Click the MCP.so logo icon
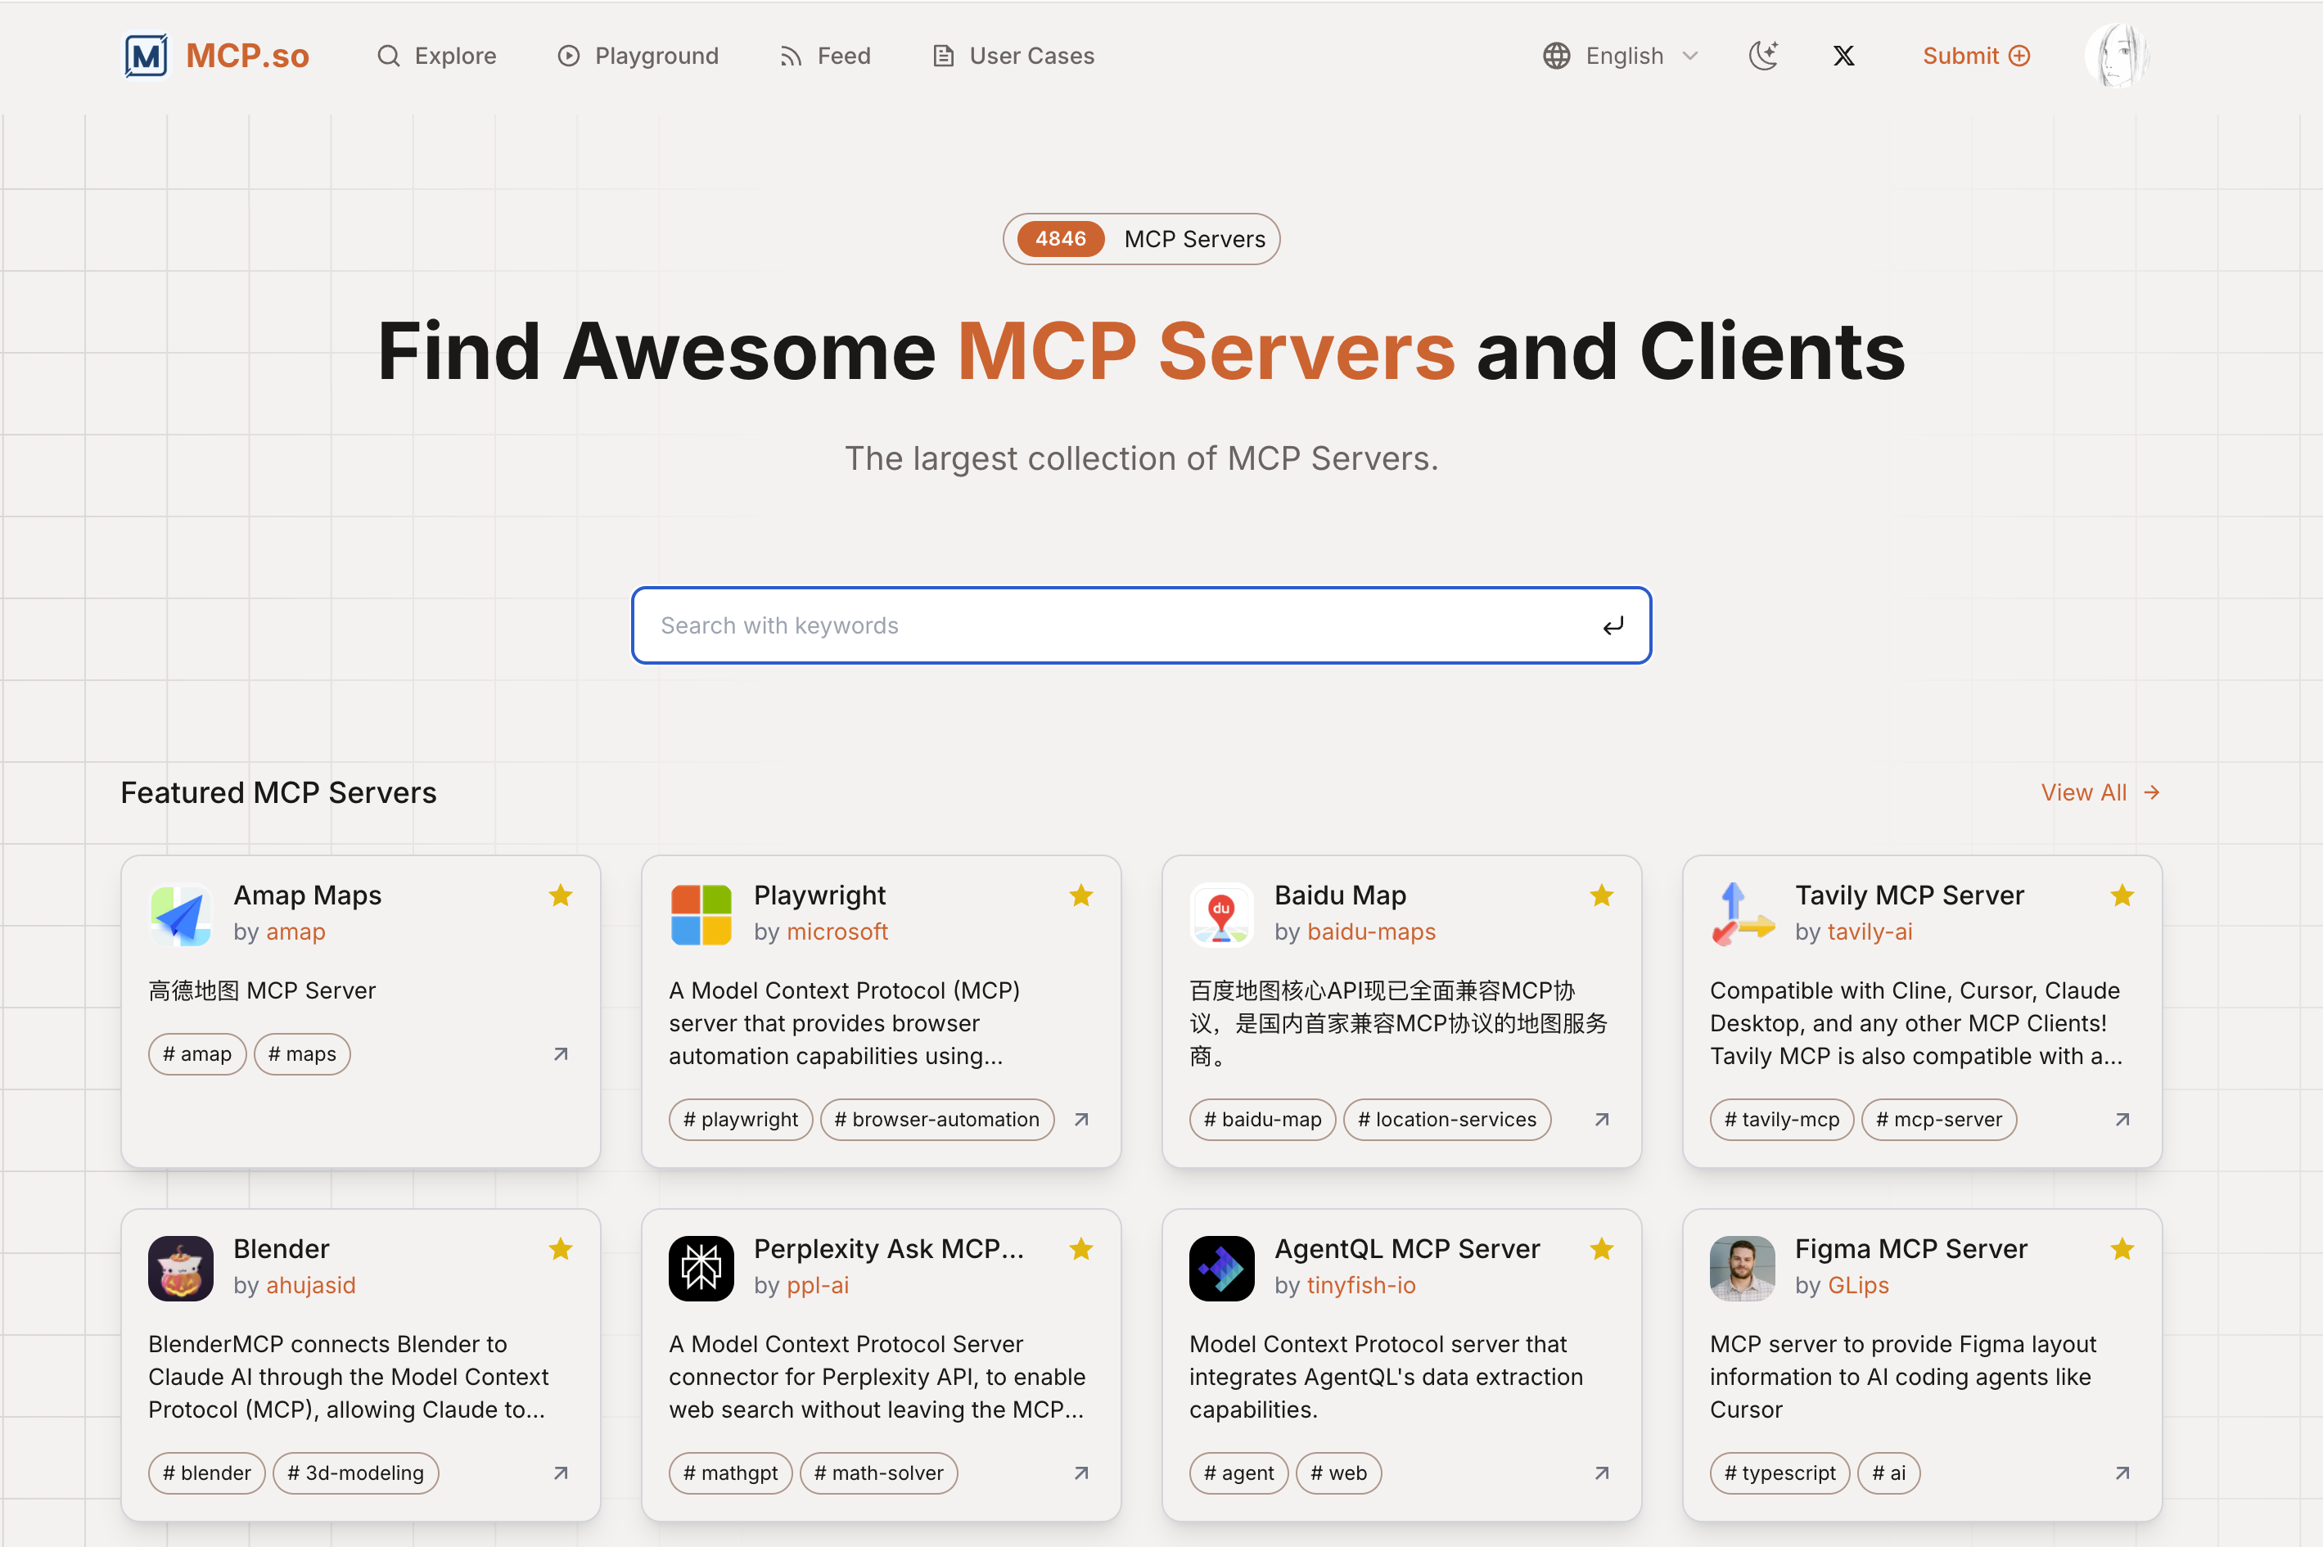This screenshot has width=2323, height=1547. [x=146, y=56]
